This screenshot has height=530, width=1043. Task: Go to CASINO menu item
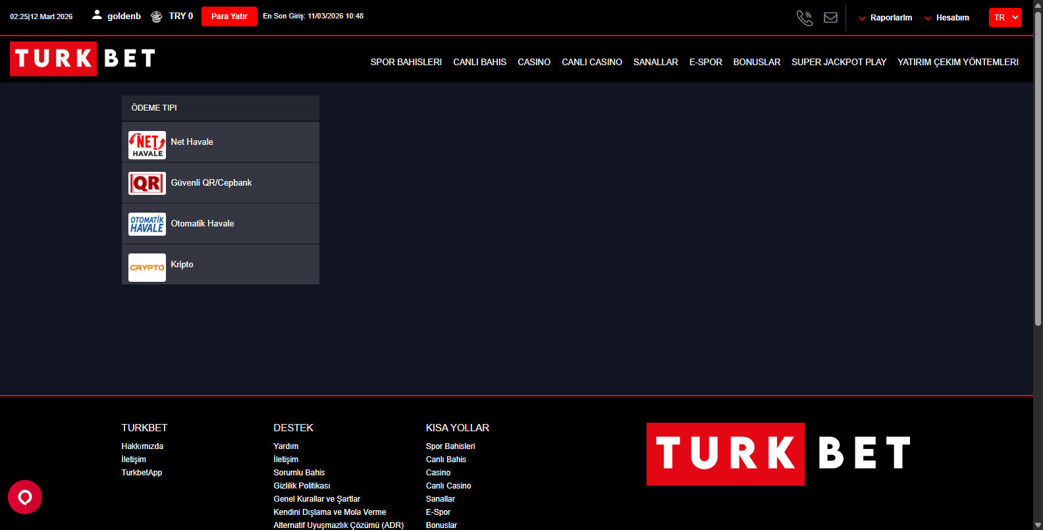point(534,62)
